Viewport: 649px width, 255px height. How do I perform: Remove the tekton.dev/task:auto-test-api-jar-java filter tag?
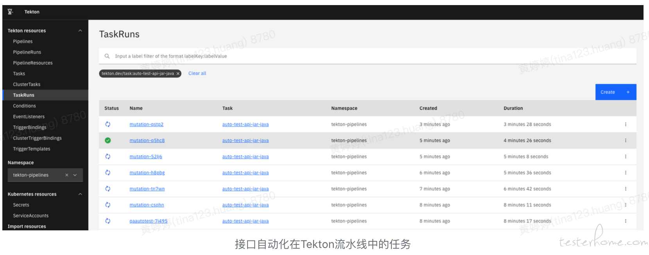(x=178, y=74)
